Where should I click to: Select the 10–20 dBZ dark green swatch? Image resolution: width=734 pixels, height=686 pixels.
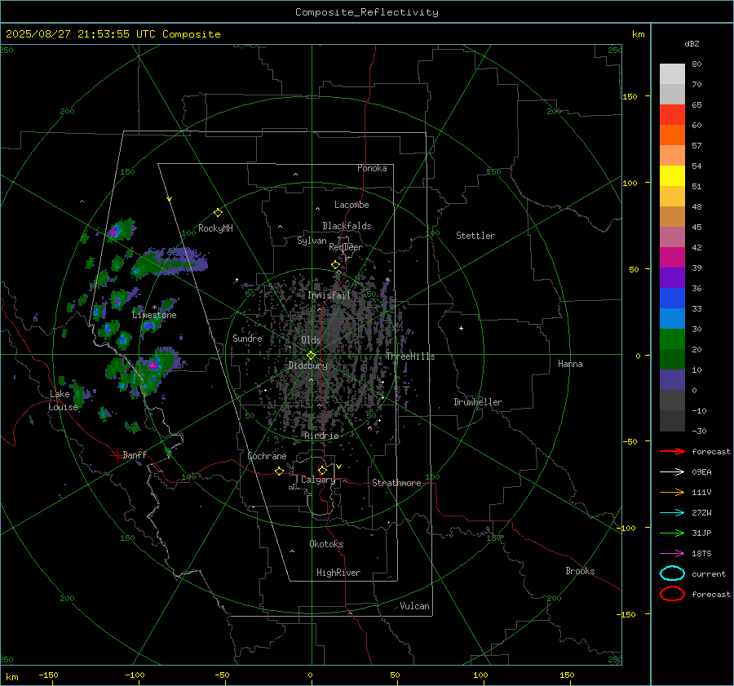[x=672, y=360]
